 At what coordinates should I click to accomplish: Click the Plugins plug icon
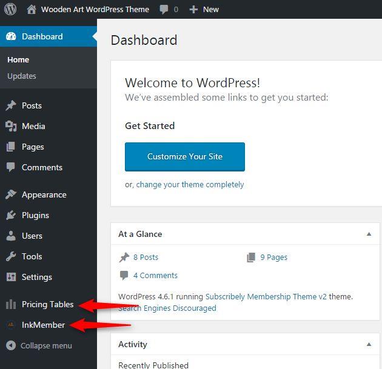click(11, 215)
